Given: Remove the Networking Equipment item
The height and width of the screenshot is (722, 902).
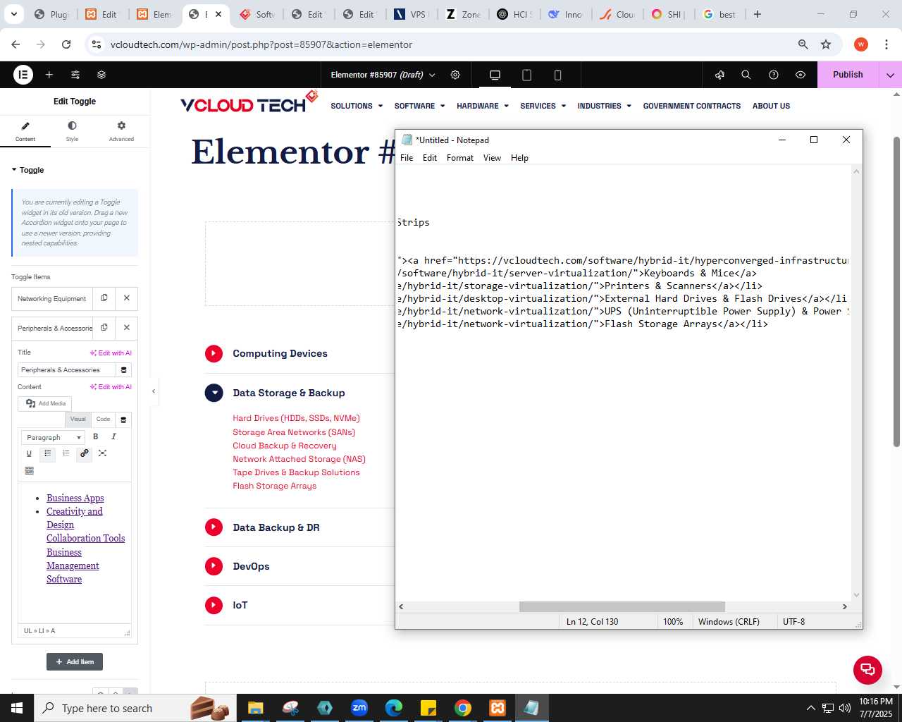Looking at the screenshot, I should [x=127, y=298].
